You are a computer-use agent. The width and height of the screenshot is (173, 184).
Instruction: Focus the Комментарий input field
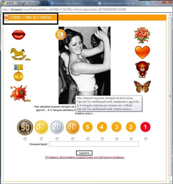pyautogui.click(x=94, y=144)
